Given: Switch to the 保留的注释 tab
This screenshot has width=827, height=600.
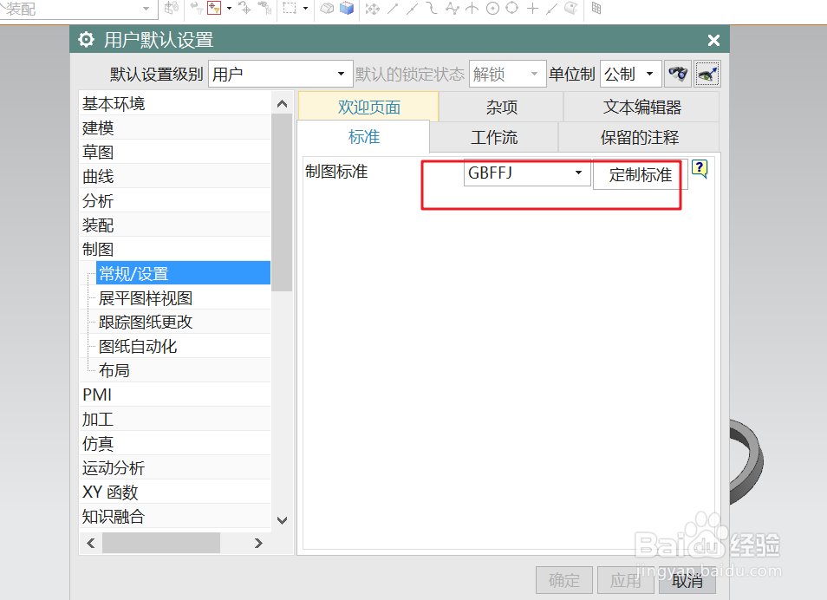Looking at the screenshot, I should pyautogui.click(x=639, y=137).
